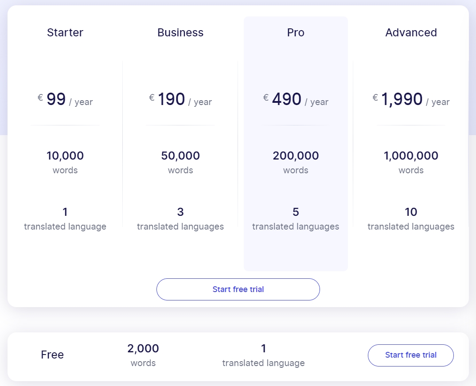Click '10 translated languages' under Advanced
This screenshot has width=476, height=386.
[411, 218]
